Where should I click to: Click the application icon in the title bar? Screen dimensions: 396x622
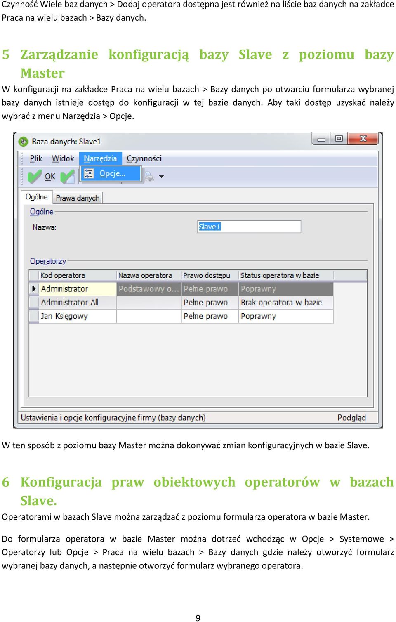(23, 142)
